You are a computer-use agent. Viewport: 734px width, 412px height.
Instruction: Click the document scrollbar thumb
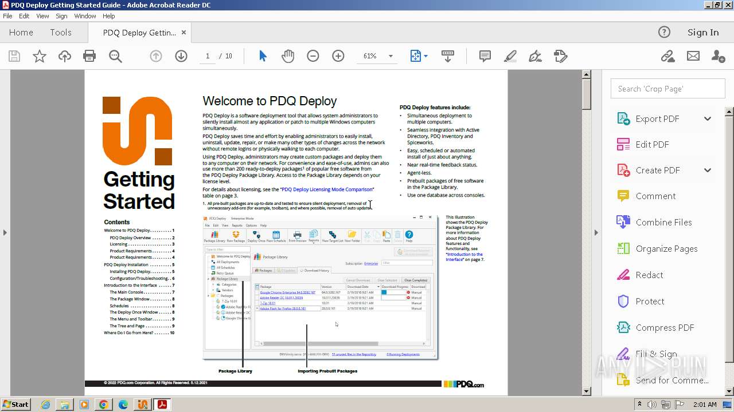pos(587,94)
